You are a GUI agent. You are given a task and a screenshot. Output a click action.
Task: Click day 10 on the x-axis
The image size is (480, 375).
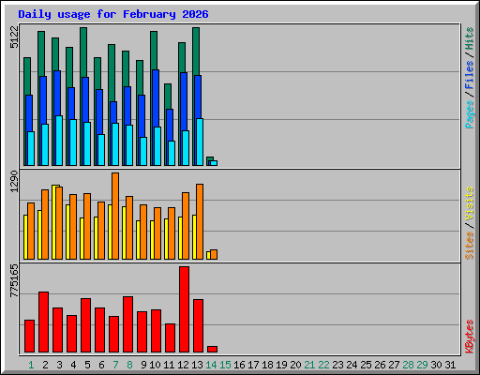155,365
